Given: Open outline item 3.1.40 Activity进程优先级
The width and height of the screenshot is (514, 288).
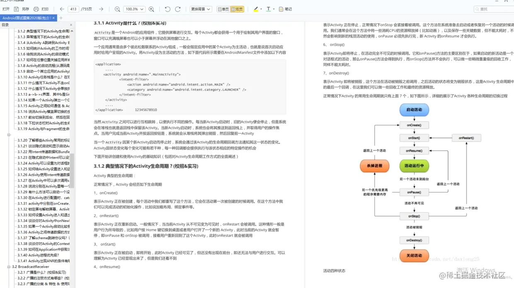Looking at the screenshot, I should tap(38, 255).
